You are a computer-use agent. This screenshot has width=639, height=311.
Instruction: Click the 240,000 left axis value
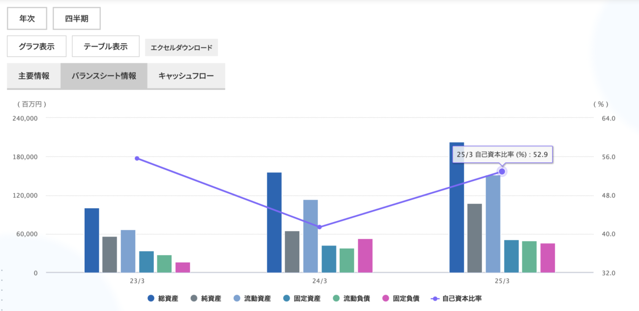click(x=24, y=118)
